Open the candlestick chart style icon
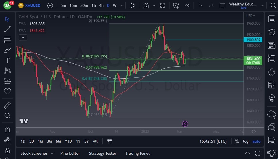This screenshot has width=278, height=159. [132, 5]
